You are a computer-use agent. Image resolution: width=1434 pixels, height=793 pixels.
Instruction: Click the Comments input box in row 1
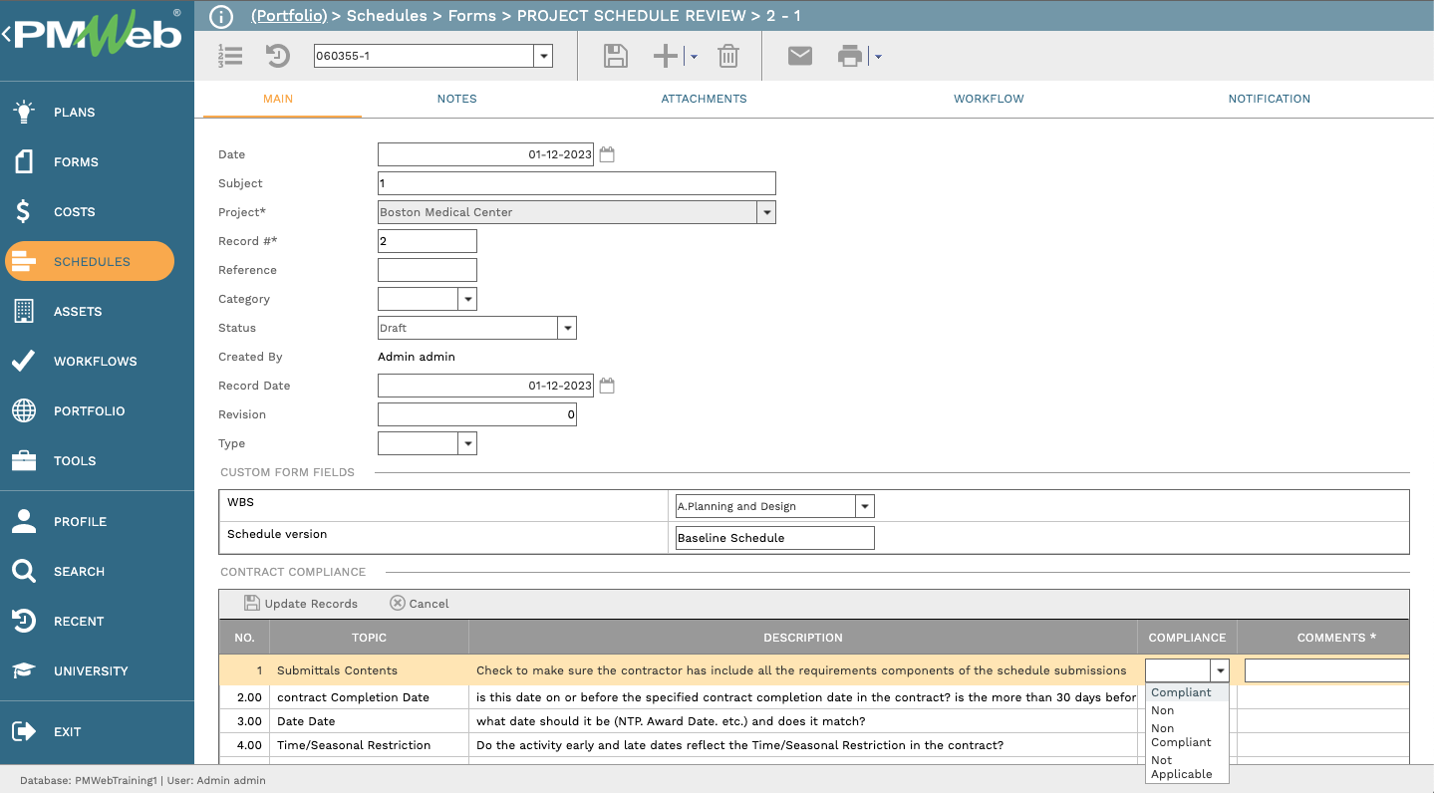point(1326,670)
